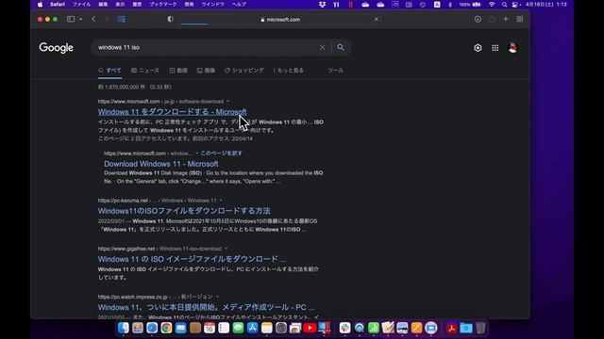The height and width of the screenshot is (339, 604).
Task: Open Safari downloads button
Action: 478,19
